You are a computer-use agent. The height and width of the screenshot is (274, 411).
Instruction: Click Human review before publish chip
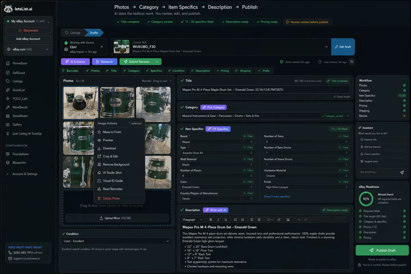307,22
